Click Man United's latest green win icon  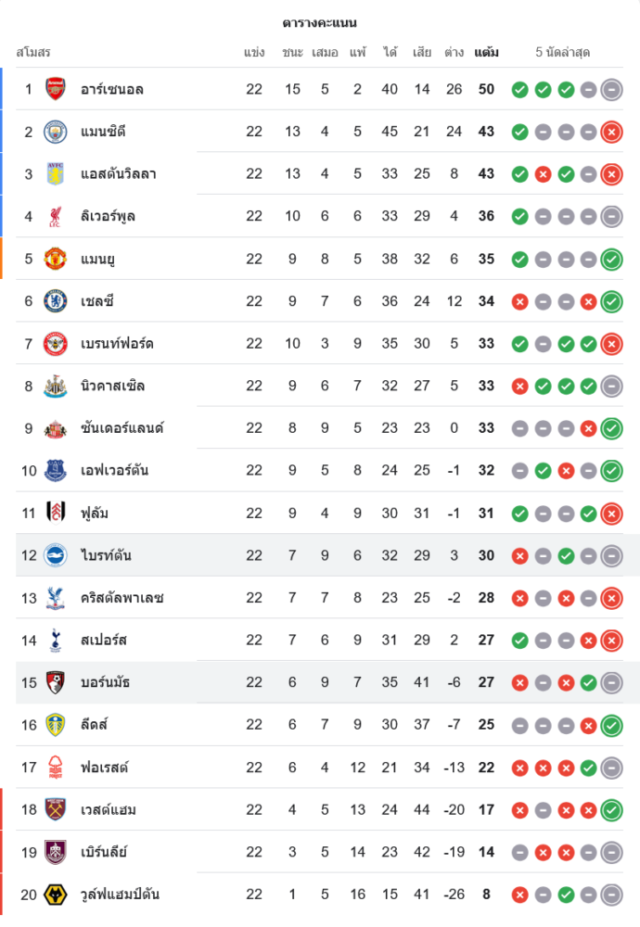pyautogui.click(x=611, y=259)
